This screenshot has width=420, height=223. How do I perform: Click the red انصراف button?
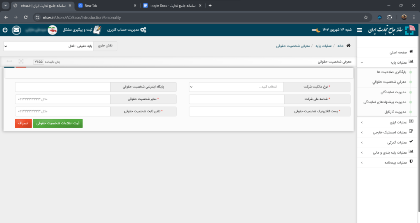point(23,123)
